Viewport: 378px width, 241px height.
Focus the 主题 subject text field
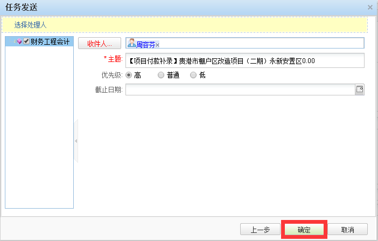244,60
